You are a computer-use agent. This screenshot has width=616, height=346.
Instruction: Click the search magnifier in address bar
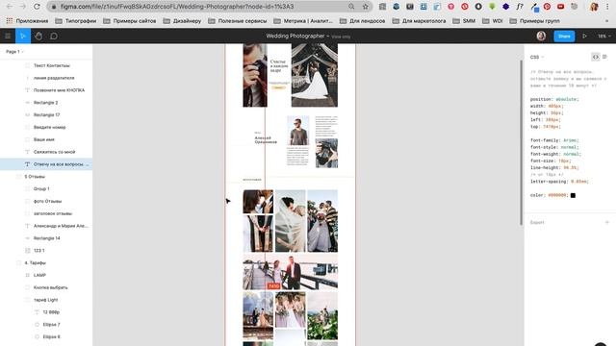coord(351,7)
